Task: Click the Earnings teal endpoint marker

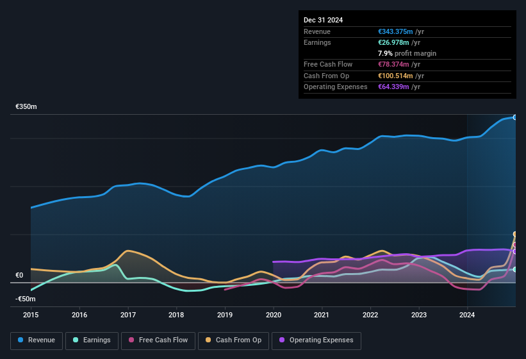Action: point(515,269)
